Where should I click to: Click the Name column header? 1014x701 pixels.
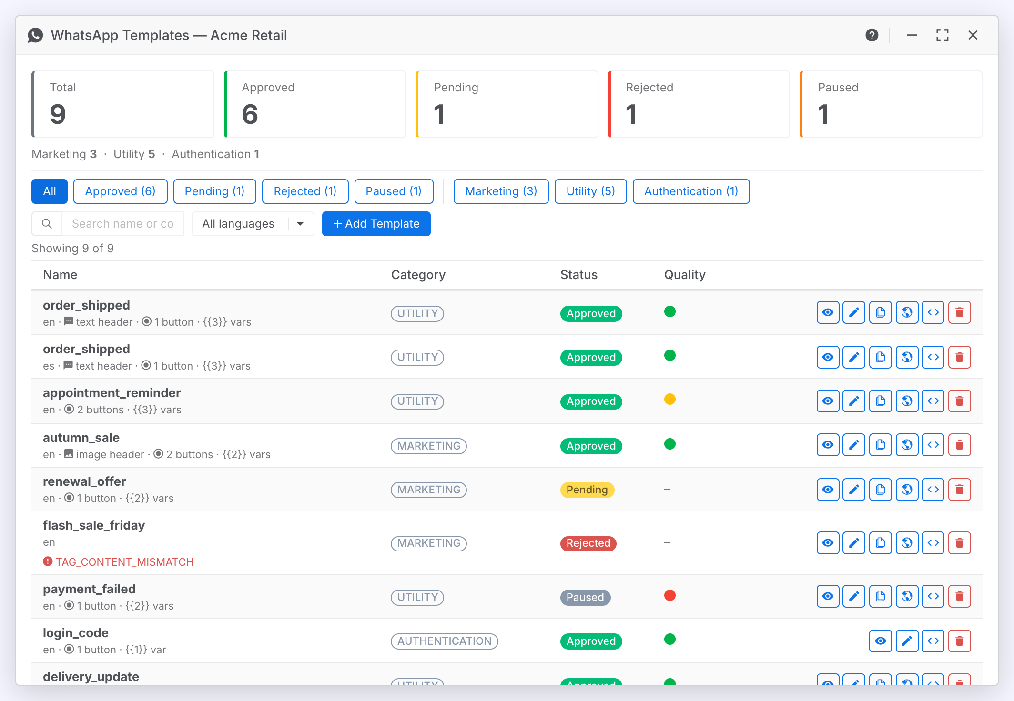click(60, 275)
